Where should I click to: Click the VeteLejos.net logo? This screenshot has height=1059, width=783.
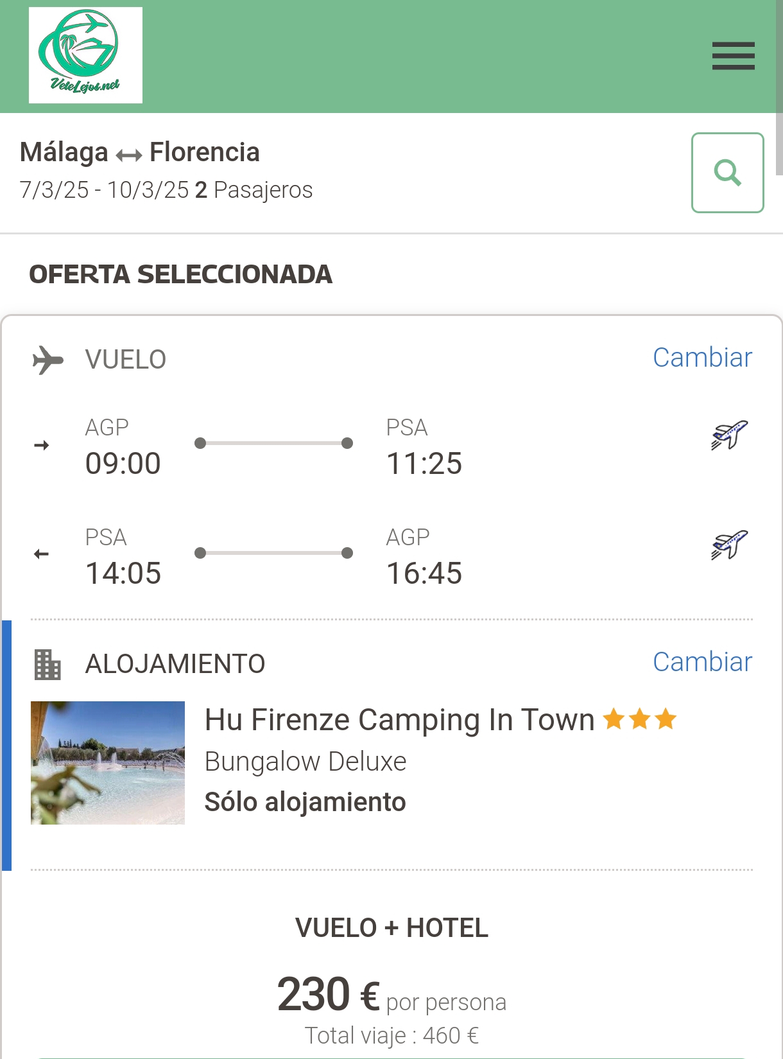click(85, 55)
